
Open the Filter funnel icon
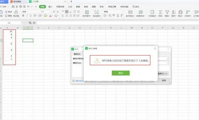coord(167,12)
